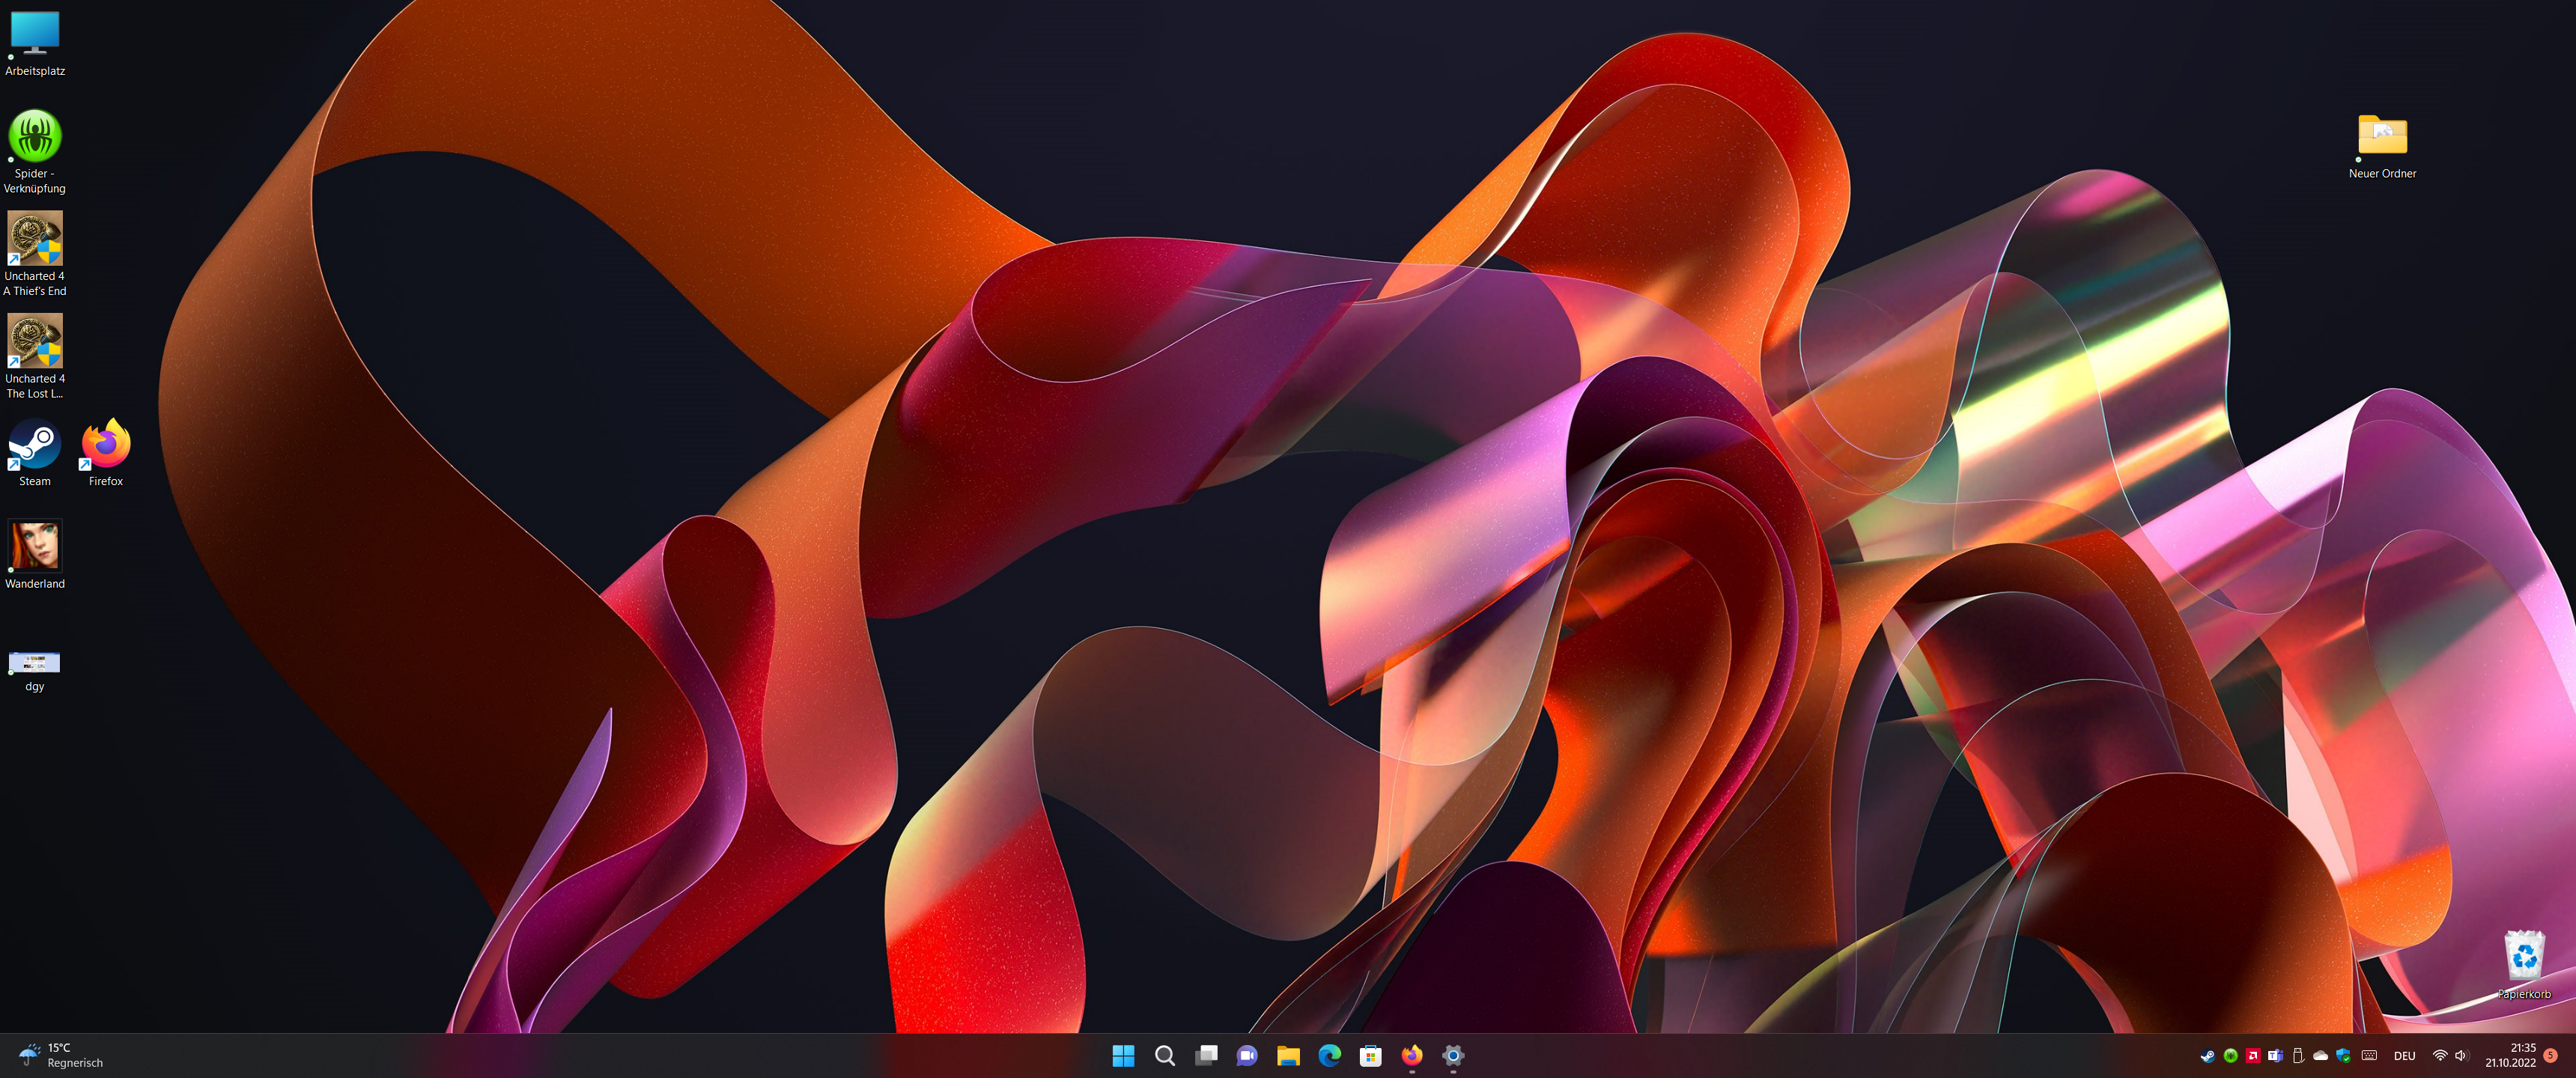Open the DEU input language switcher
The image size is (2576, 1078).
pos(2404,1056)
